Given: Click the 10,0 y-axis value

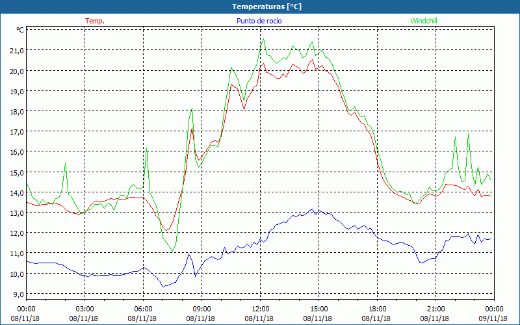Looking at the screenshot, I should [18, 274].
